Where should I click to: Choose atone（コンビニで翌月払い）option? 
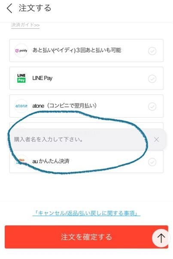coord(86,106)
